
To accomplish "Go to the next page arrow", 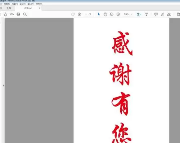I will click(x=79, y=14).
